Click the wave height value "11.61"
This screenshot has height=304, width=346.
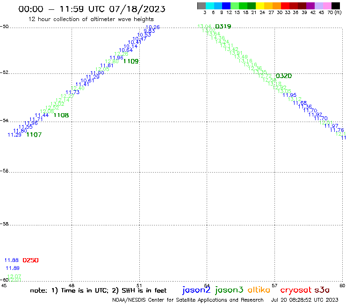click(x=107, y=65)
